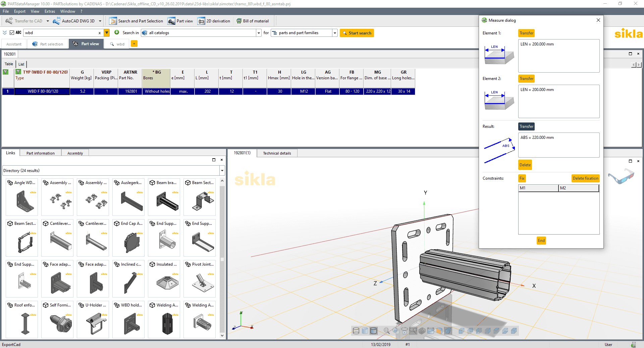Viewport: 644px width, 348px height.
Task: Click the wireframe display mode icon
Action: coord(356,331)
